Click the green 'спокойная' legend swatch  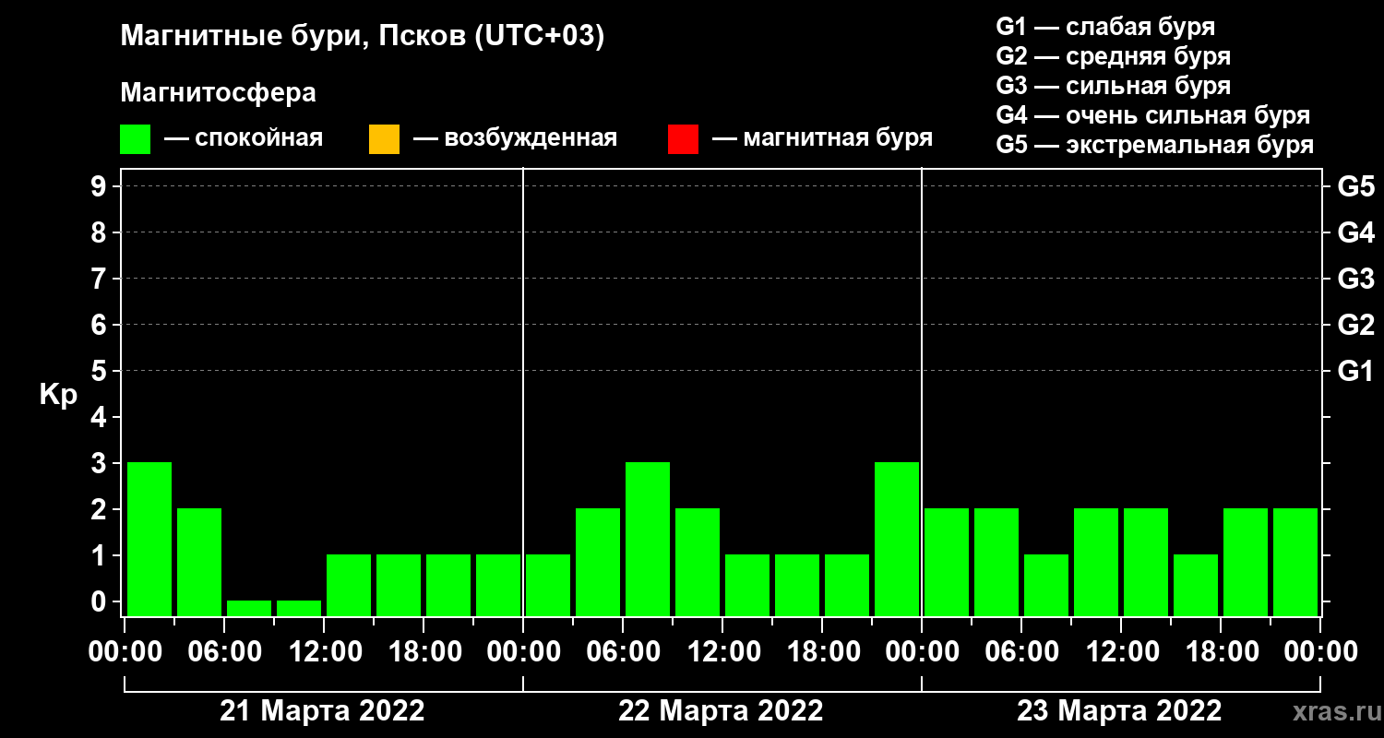pyautogui.click(x=135, y=139)
